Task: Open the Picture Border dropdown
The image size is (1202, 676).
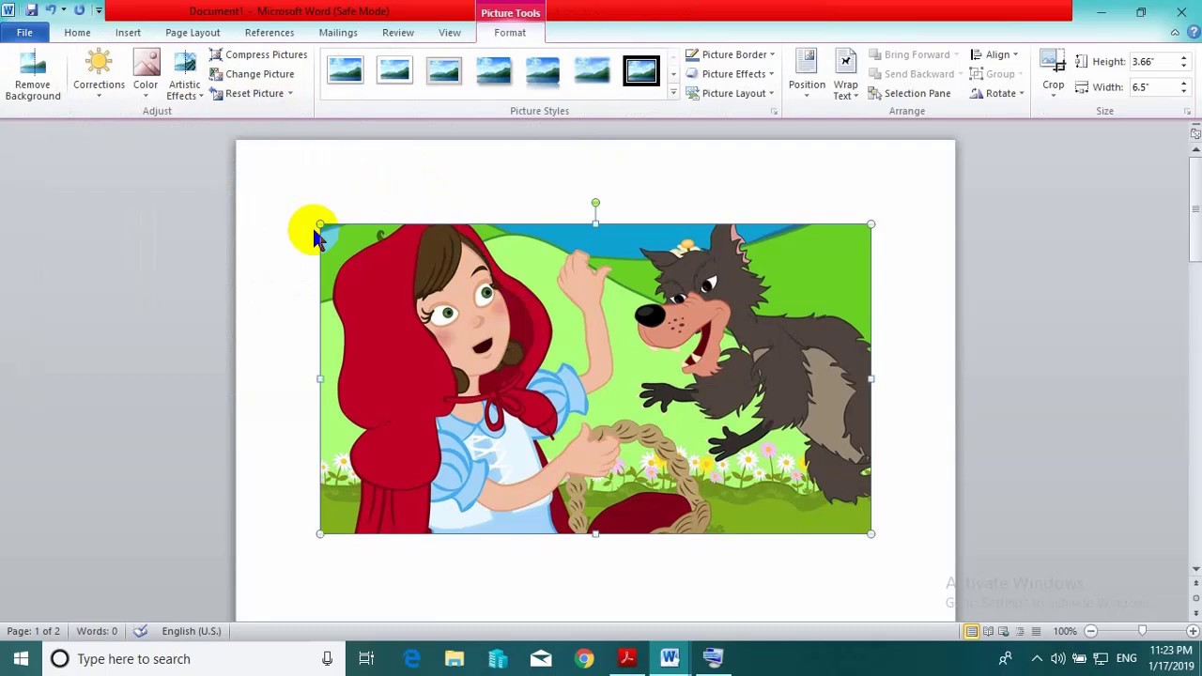Action: point(730,54)
